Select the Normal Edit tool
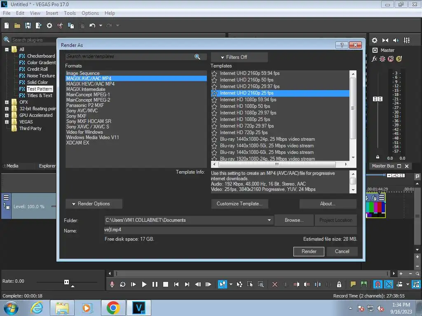 [222, 284]
